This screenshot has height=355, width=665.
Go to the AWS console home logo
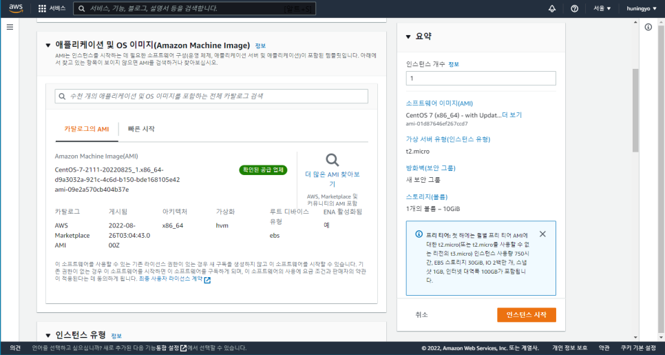[16, 8]
